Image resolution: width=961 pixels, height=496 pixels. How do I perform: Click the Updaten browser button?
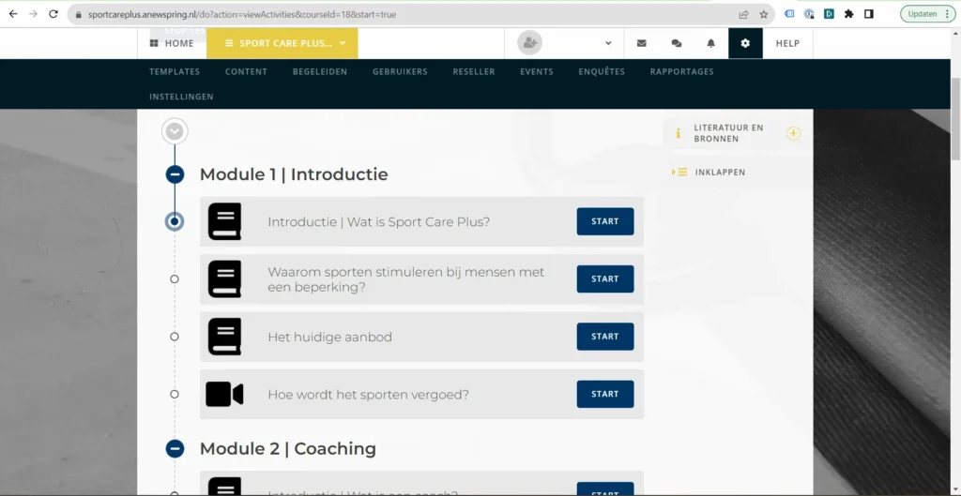[928, 14]
